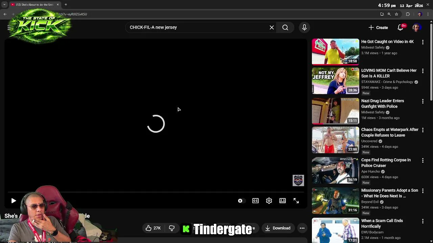Open the browser tab search dropdown
The height and width of the screenshot is (243, 433).
(x=4, y=5)
